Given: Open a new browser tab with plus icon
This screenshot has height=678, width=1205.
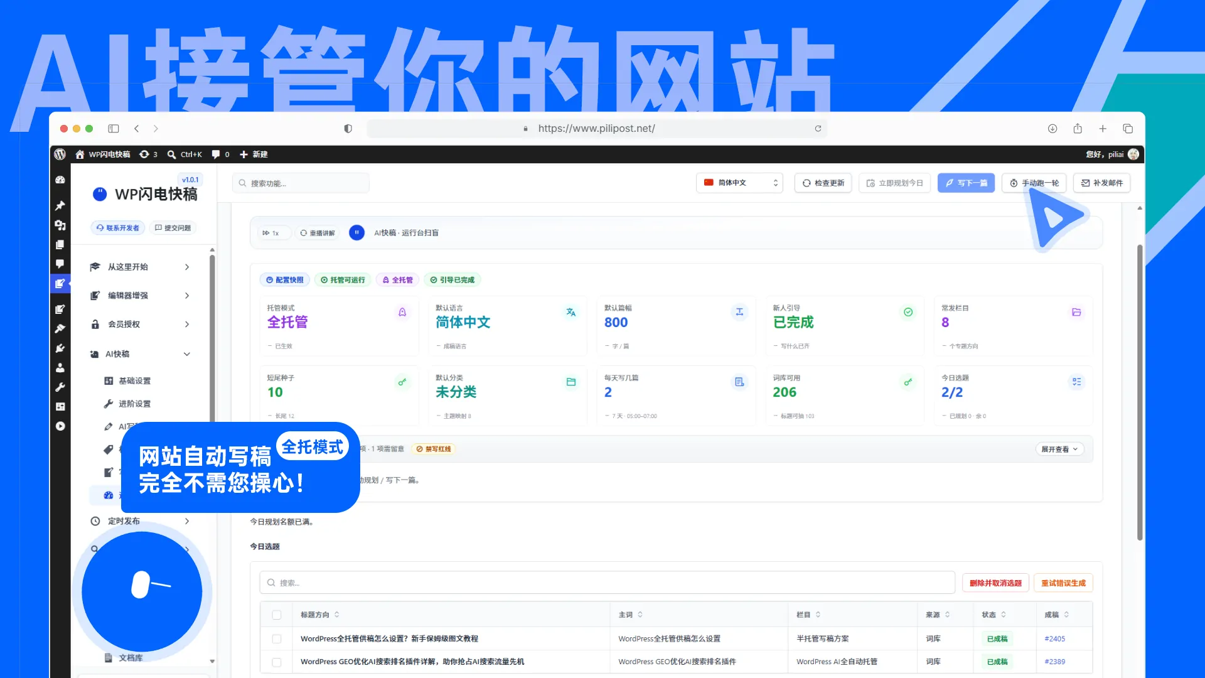Looking at the screenshot, I should pyautogui.click(x=1103, y=129).
